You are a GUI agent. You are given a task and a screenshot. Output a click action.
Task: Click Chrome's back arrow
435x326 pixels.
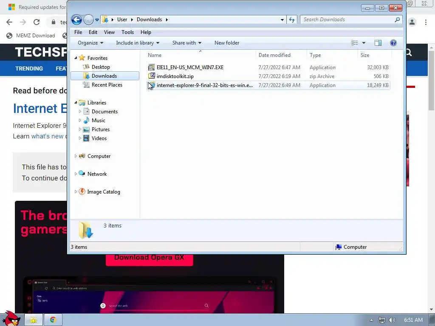click(x=9, y=22)
